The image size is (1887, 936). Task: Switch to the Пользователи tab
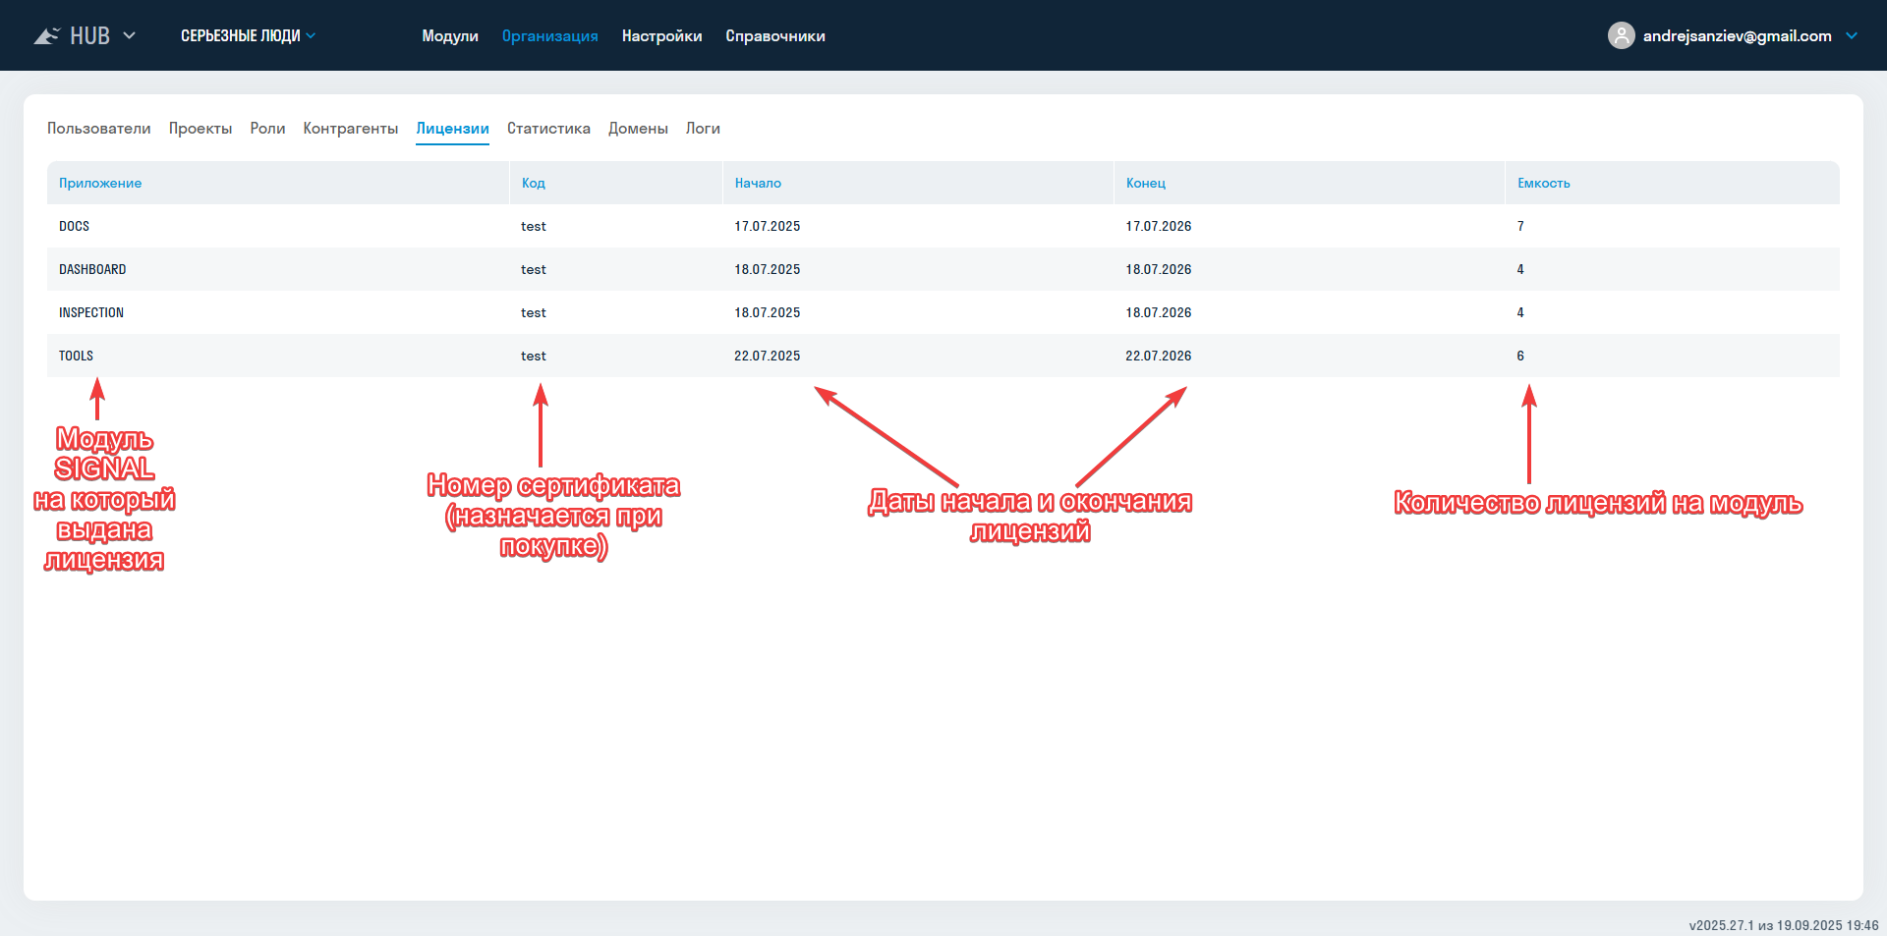coord(99,128)
